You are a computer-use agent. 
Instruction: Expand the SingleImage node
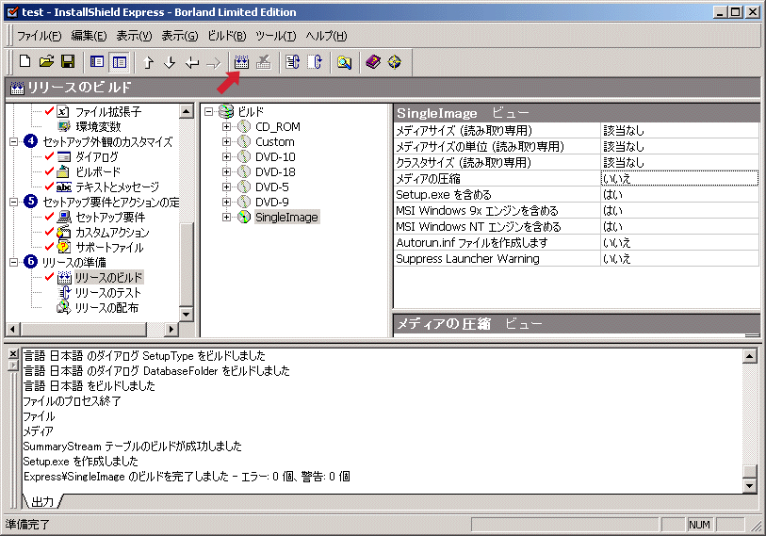point(226,217)
